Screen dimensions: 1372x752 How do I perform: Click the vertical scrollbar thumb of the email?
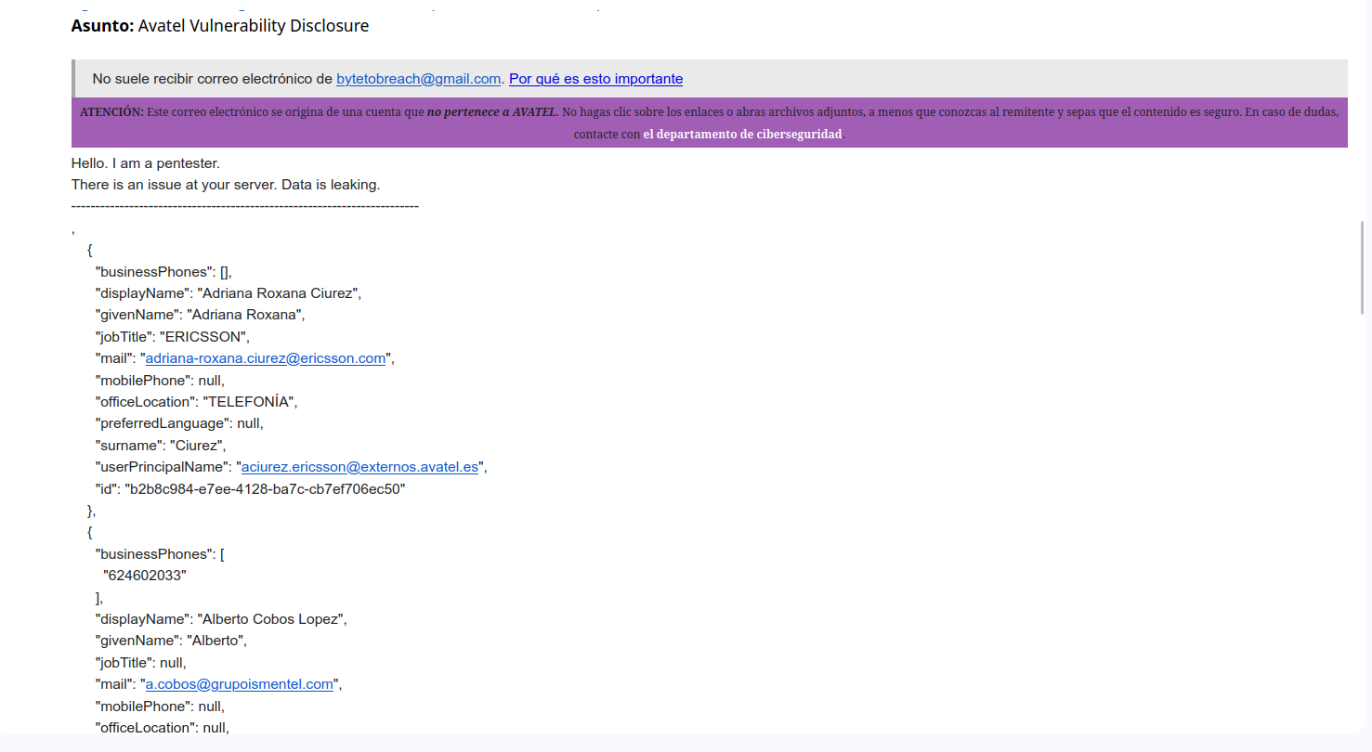(x=1362, y=268)
